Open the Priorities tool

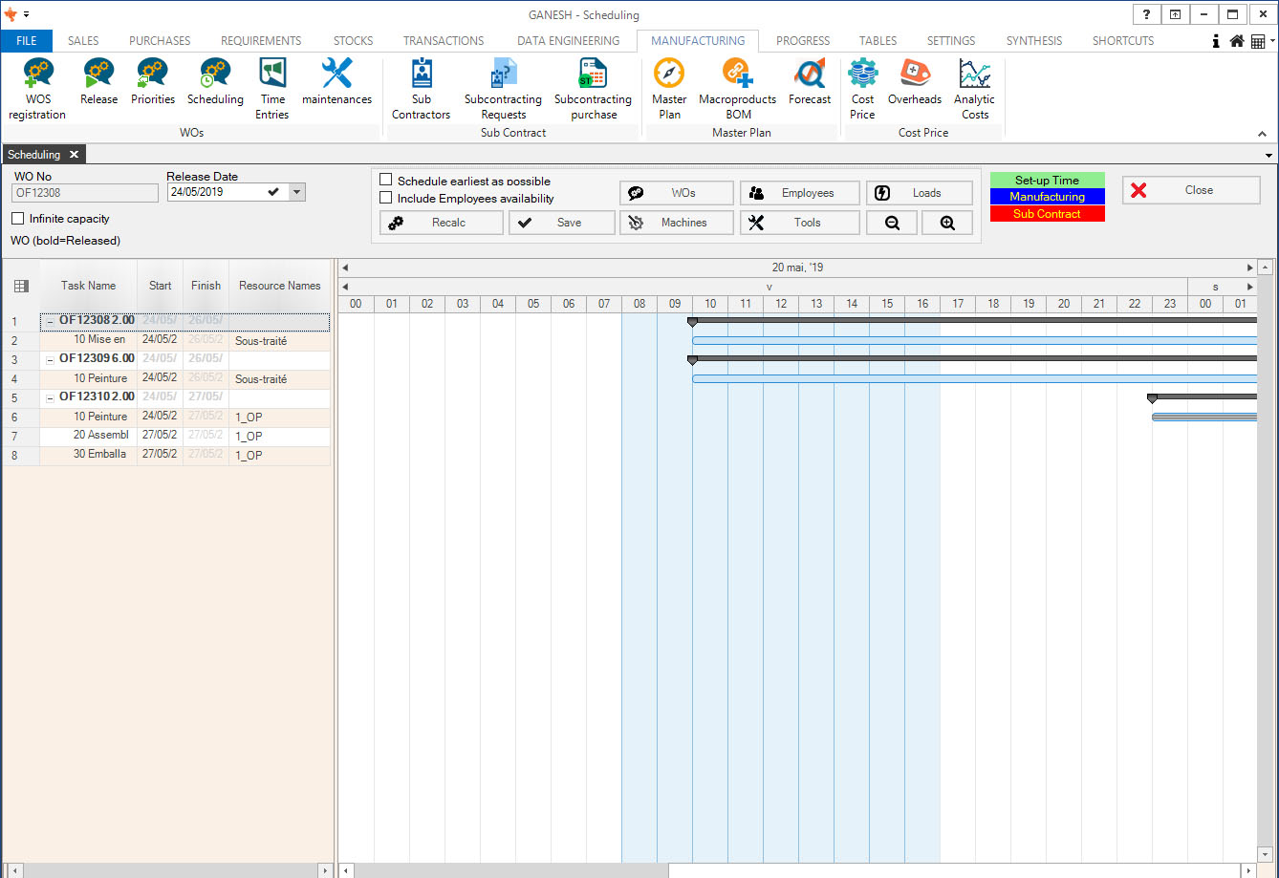[x=153, y=82]
